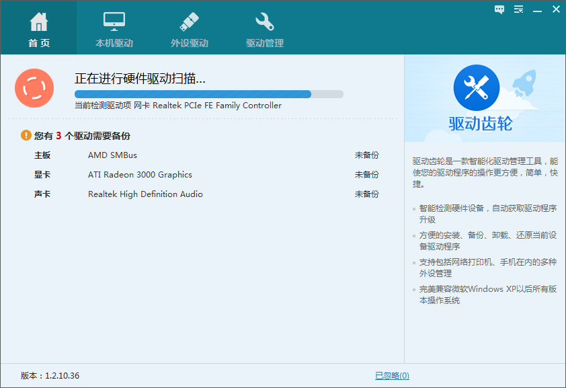Click the rocket illustration in the banner
566x388 pixels.
point(524,87)
